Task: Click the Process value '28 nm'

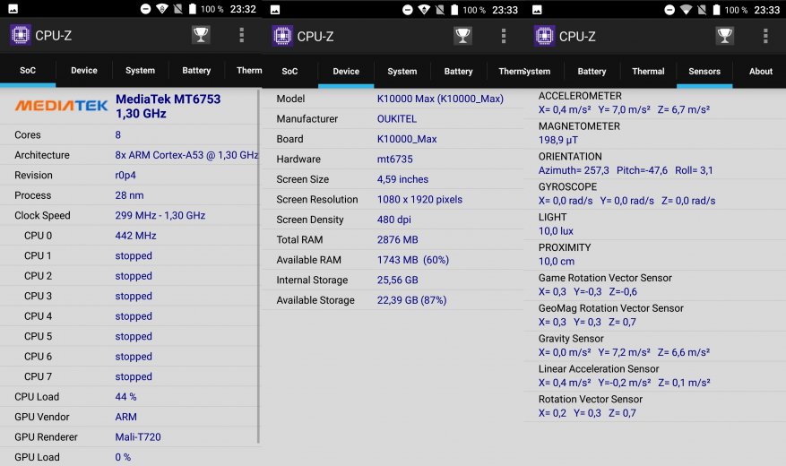Action: (129, 195)
